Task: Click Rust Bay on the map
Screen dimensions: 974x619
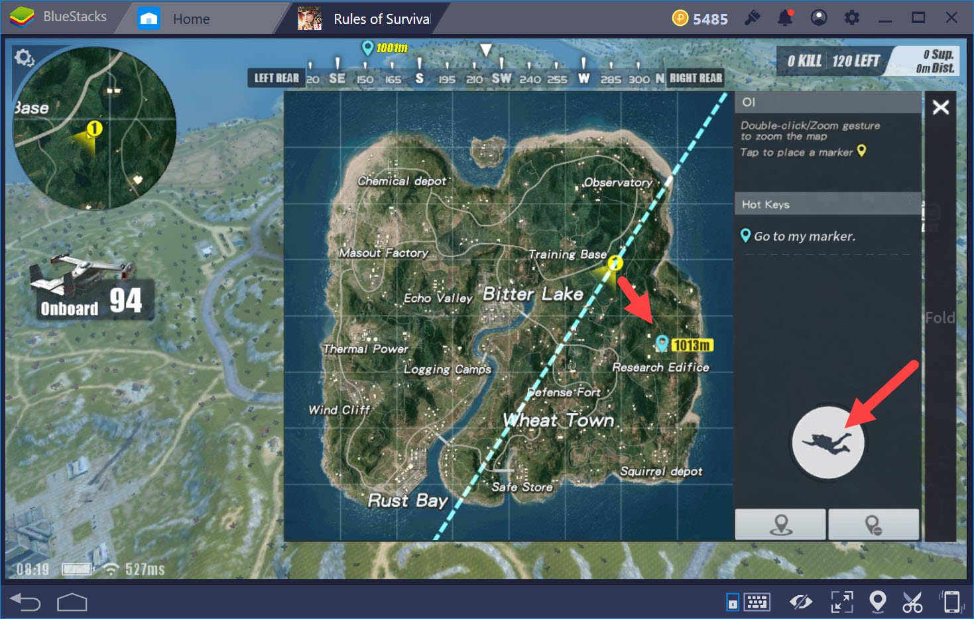Action: (408, 500)
